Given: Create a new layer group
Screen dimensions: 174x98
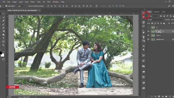Looking at the screenshot, I should (x=166, y=96).
